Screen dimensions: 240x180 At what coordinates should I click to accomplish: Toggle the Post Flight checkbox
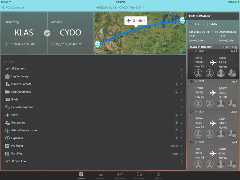coord(7,154)
